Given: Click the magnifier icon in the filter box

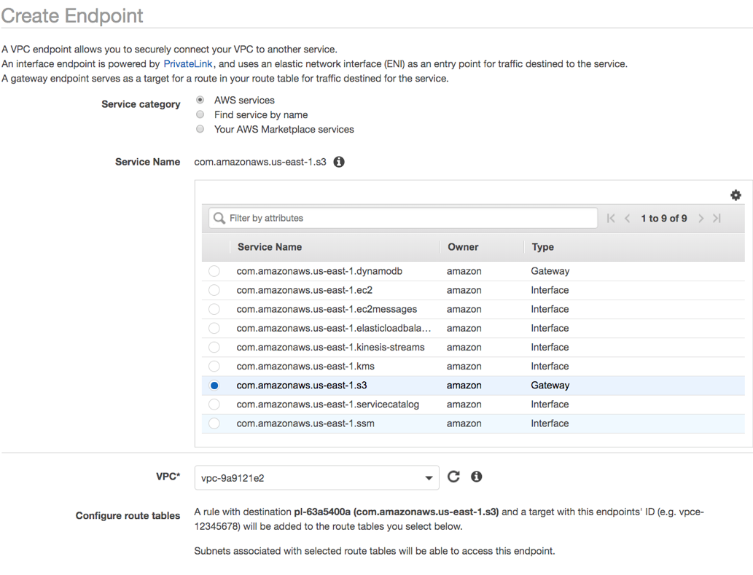Looking at the screenshot, I should point(219,219).
